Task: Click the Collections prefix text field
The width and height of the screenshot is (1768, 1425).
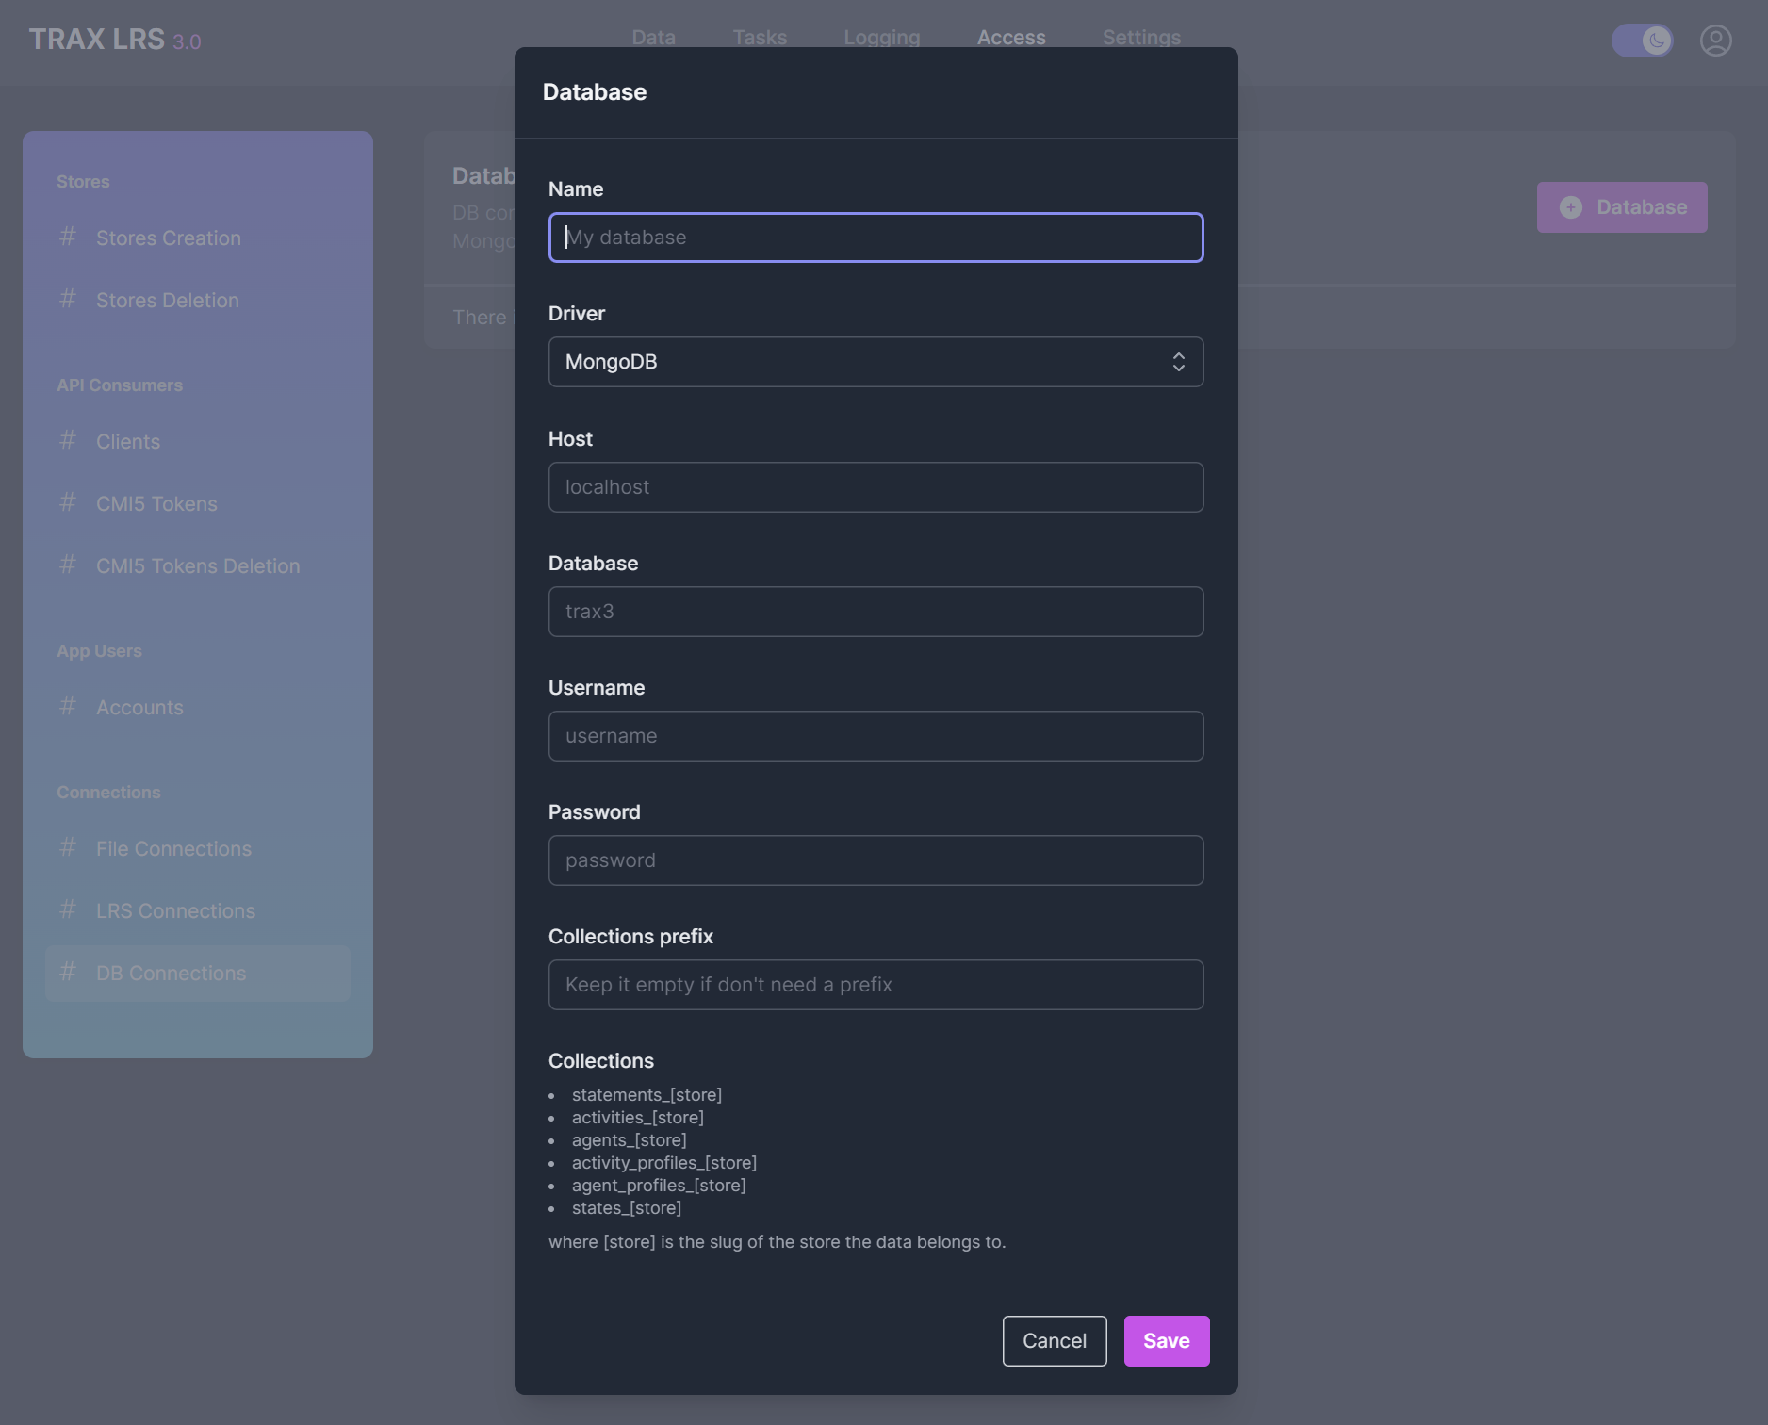Action: [x=876, y=985]
